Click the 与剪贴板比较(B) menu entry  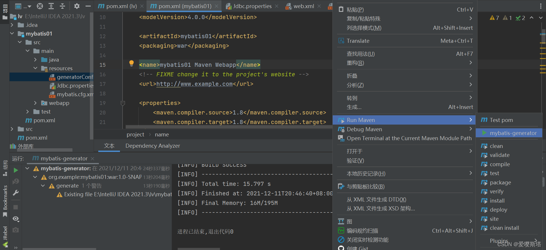(405, 186)
